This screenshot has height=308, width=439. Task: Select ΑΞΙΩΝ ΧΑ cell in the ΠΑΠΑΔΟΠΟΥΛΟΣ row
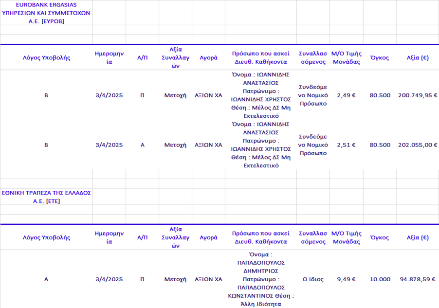209,279
